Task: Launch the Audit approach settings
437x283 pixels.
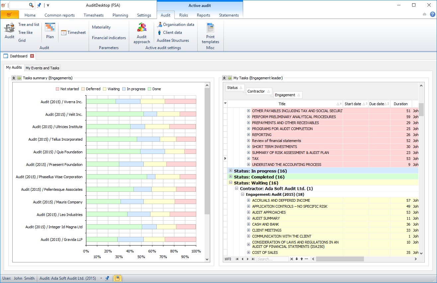Action: point(142,33)
